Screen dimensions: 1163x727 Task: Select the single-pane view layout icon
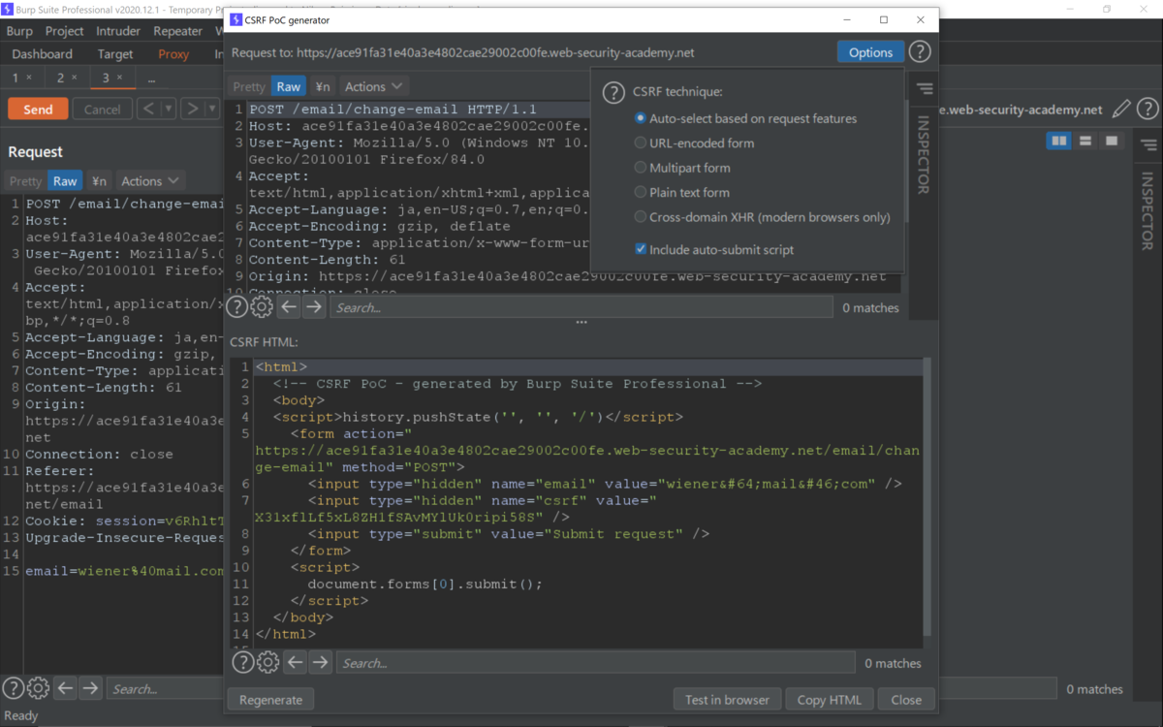[x=1110, y=141]
